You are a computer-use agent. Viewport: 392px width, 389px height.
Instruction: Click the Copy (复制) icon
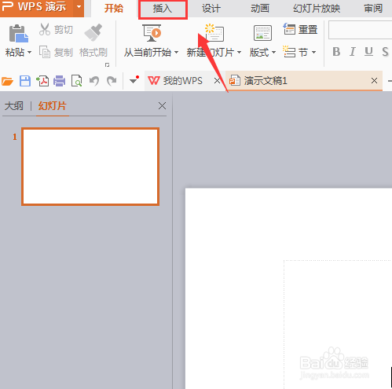[x=45, y=52]
